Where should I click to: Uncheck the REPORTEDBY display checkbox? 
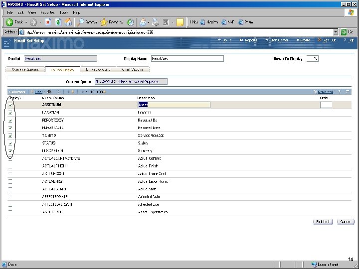coord(10,121)
